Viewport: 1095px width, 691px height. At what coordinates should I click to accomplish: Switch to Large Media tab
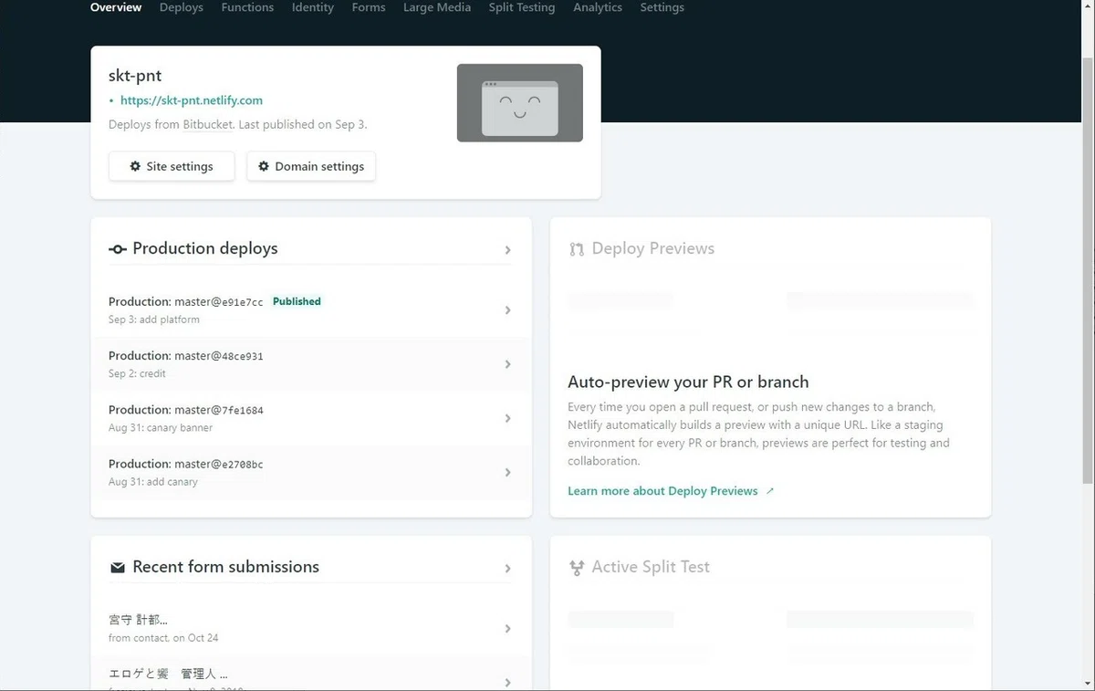(437, 7)
